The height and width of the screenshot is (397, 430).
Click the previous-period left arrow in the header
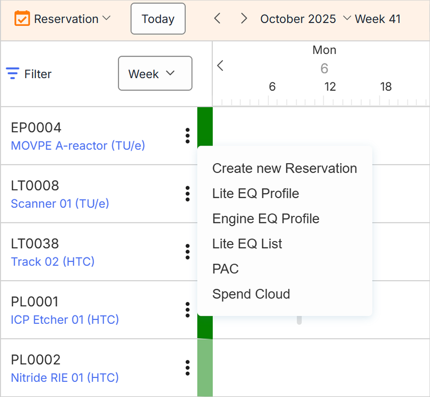tap(217, 19)
